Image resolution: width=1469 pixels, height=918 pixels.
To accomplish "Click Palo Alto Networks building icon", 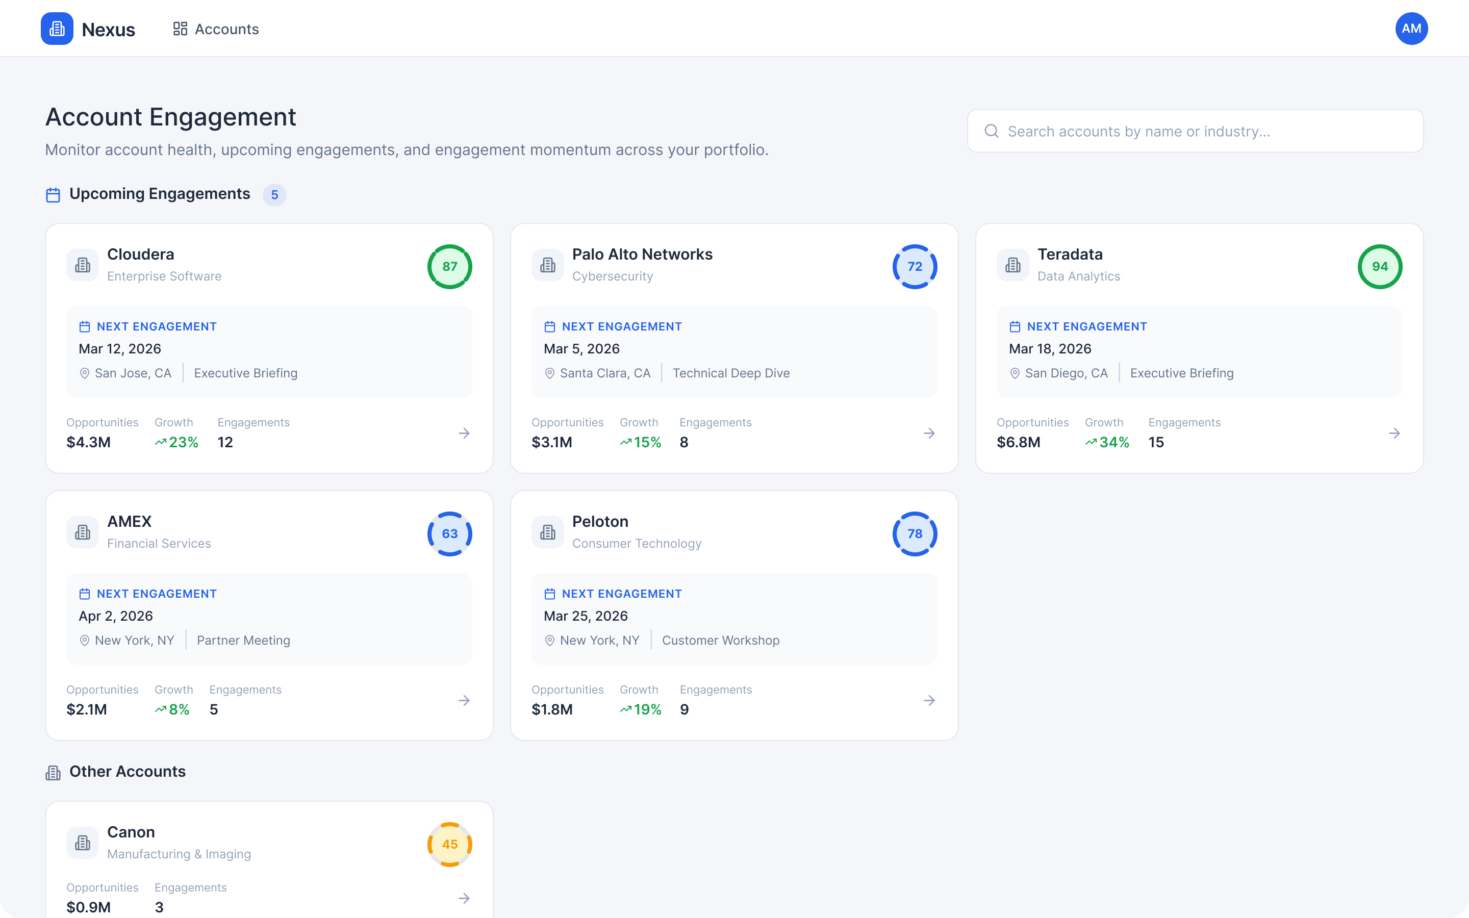I will click(547, 265).
